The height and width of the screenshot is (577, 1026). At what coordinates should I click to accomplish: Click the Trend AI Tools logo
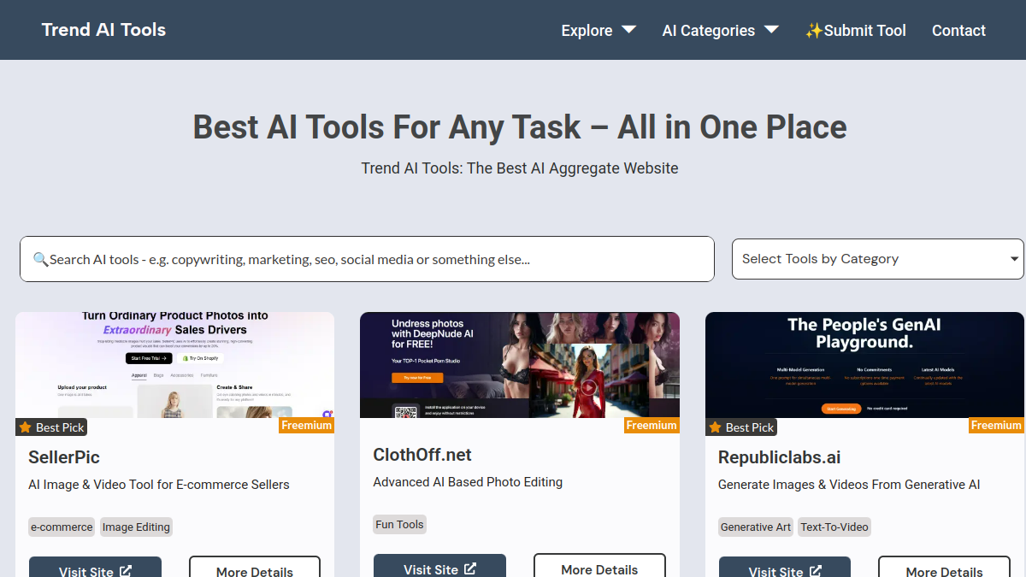103,30
